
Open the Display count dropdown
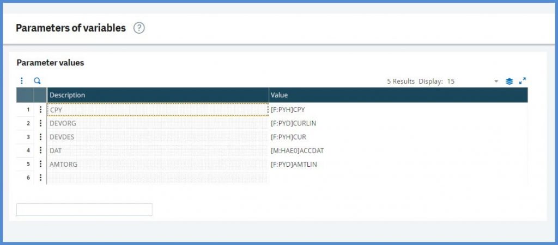[x=496, y=81]
